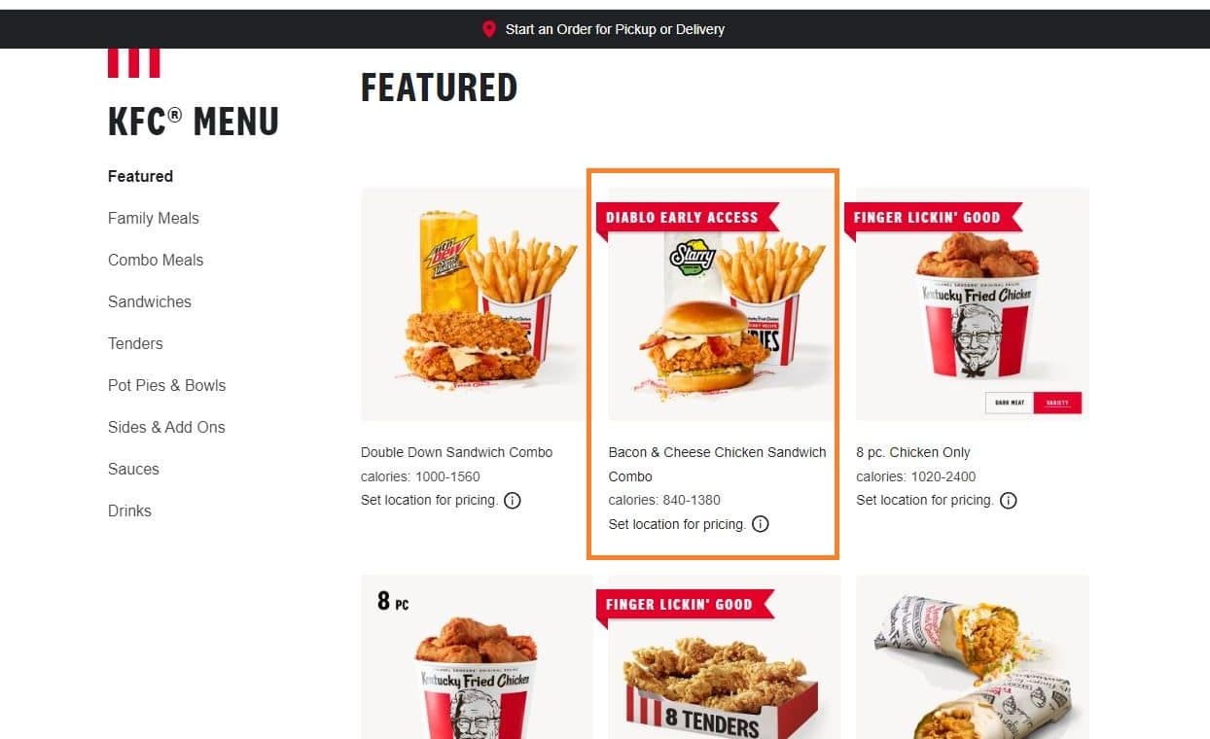This screenshot has height=739, width=1210.
Task: Start an Order for Pickup or Delivery
Action: coord(615,29)
